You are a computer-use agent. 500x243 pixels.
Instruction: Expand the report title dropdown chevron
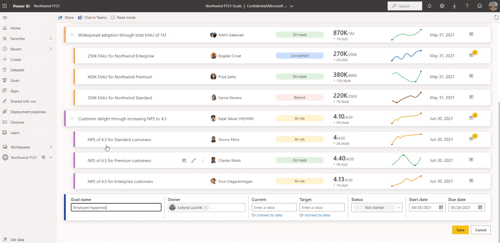pos(292,6)
